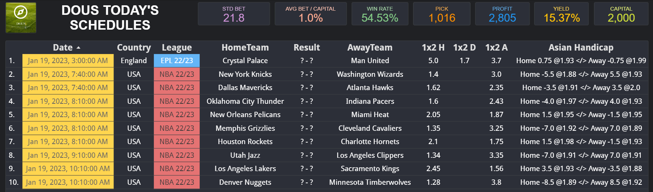Click the Date column sort arrow

(78, 48)
